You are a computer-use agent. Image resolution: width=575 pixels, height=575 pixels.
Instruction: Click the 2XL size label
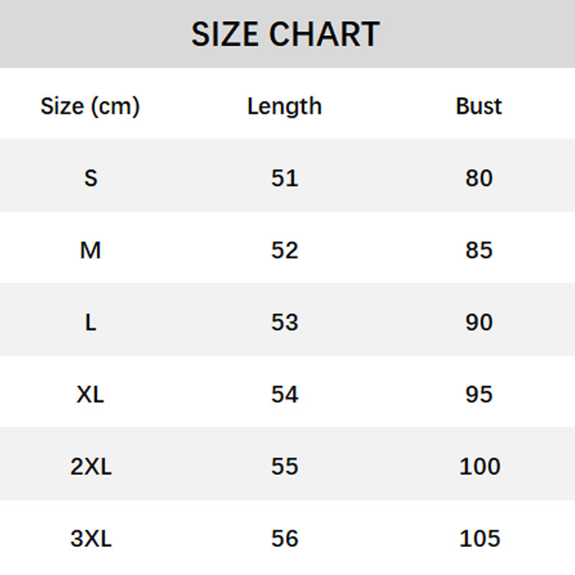(x=91, y=466)
